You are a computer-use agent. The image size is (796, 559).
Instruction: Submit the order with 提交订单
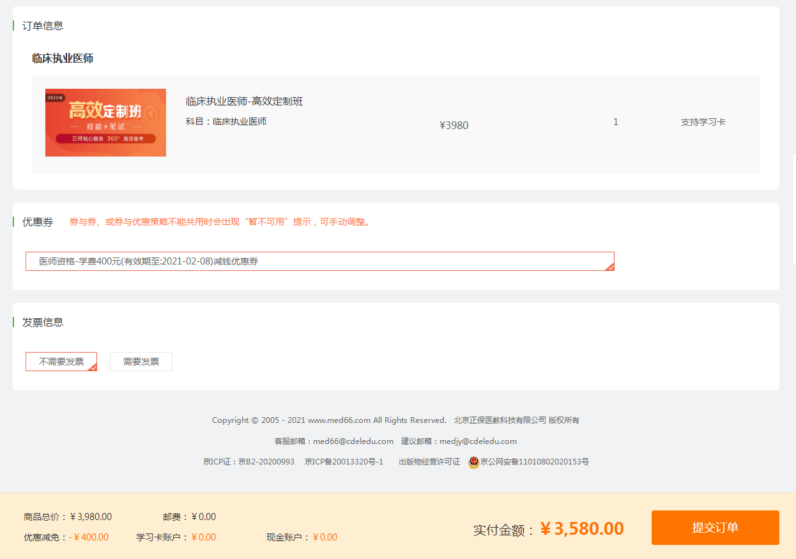click(x=715, y=528)
